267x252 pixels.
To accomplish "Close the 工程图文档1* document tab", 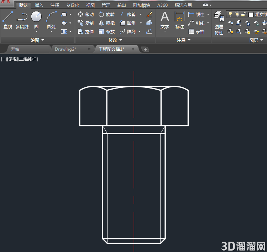I will click(133, 49).
